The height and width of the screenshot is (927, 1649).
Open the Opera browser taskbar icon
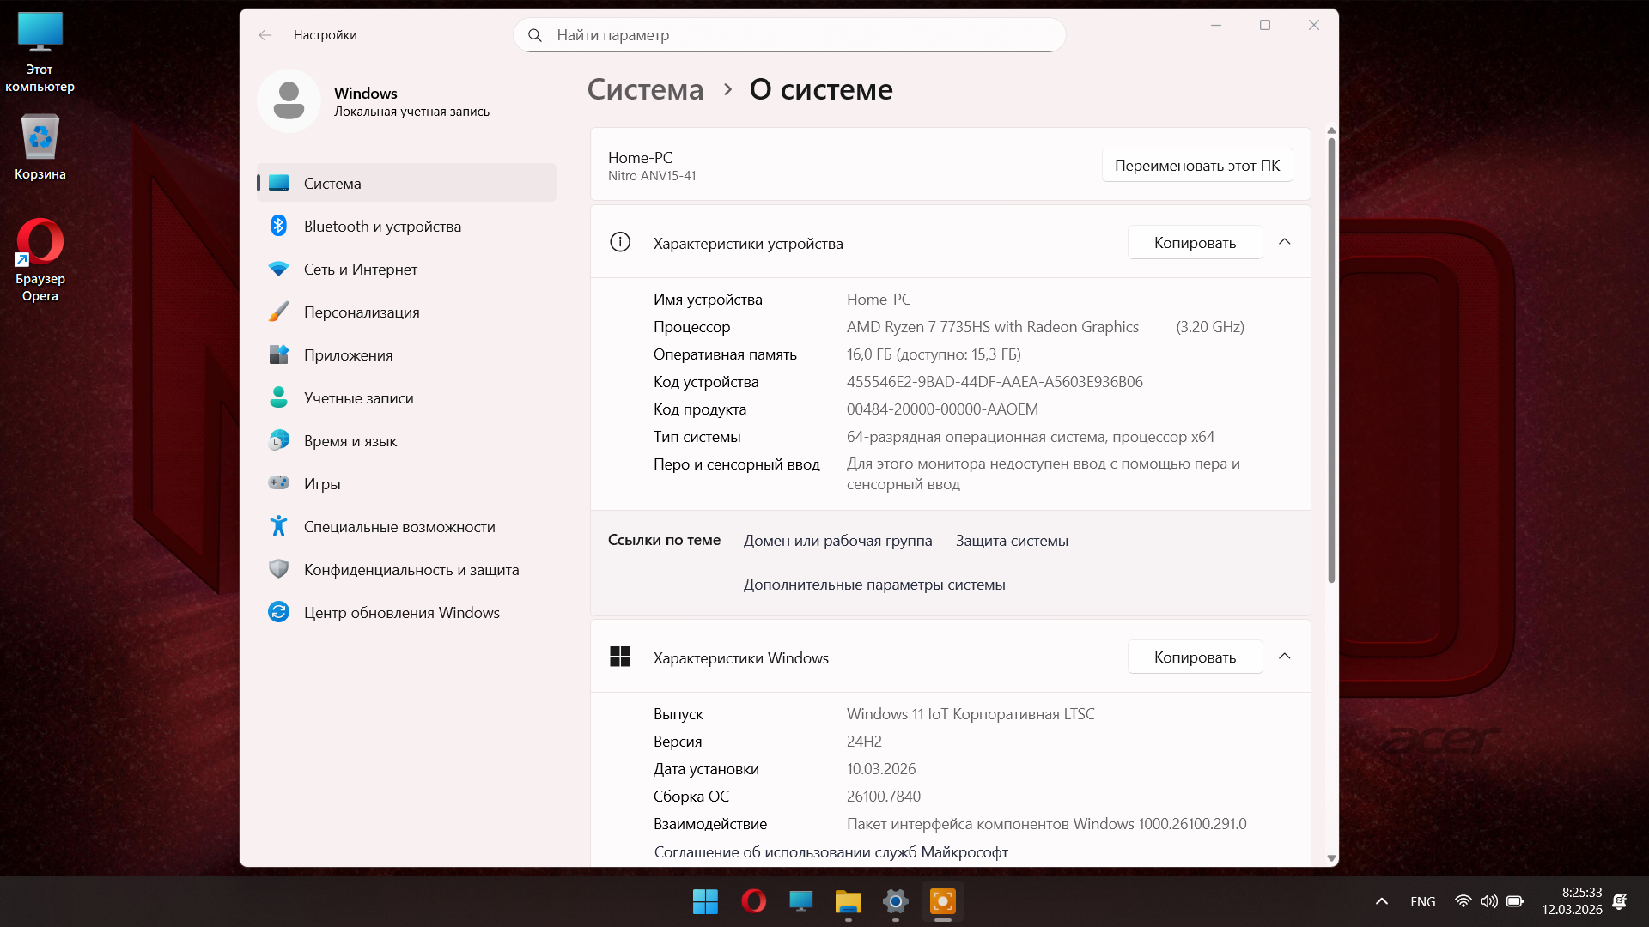point(753,901)
